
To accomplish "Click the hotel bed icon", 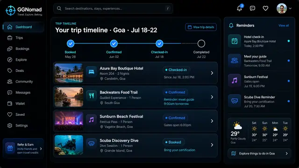I will click(92, 72).
